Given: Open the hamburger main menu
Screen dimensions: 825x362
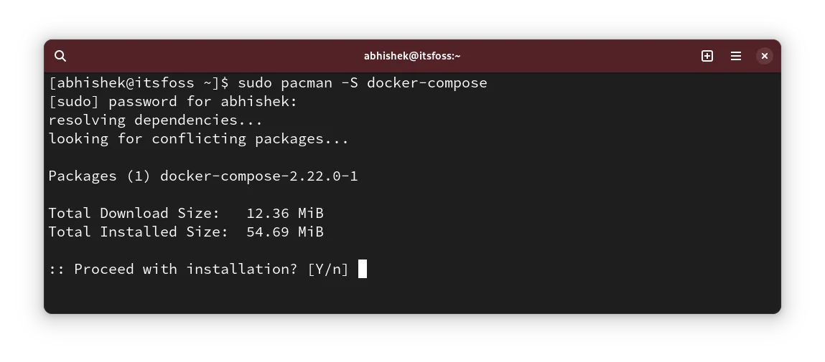Looking at the screenshot, I should (x=736, y=56).
